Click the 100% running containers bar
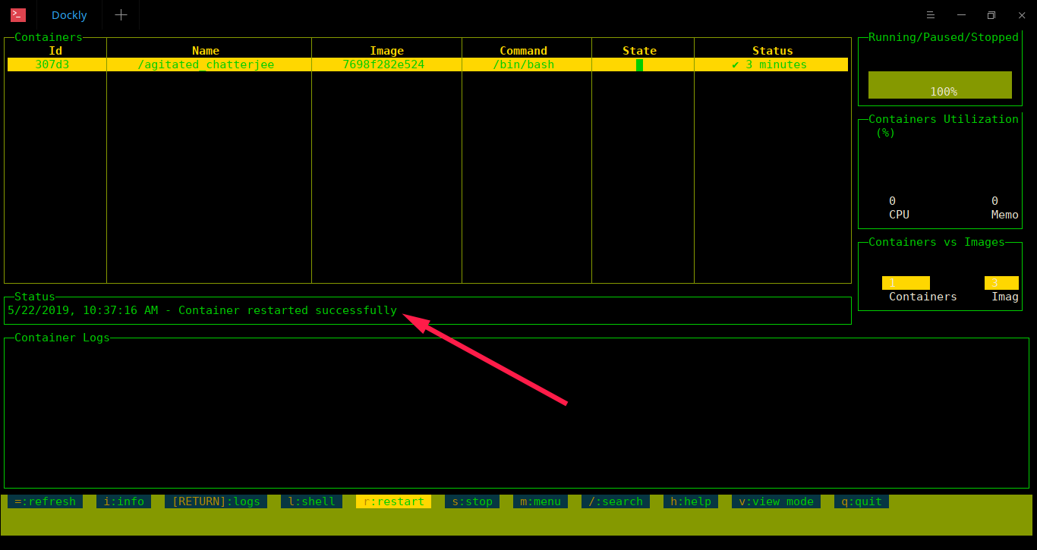Image resolution: width=1037 pixels, height=550 pixels. 940,85
